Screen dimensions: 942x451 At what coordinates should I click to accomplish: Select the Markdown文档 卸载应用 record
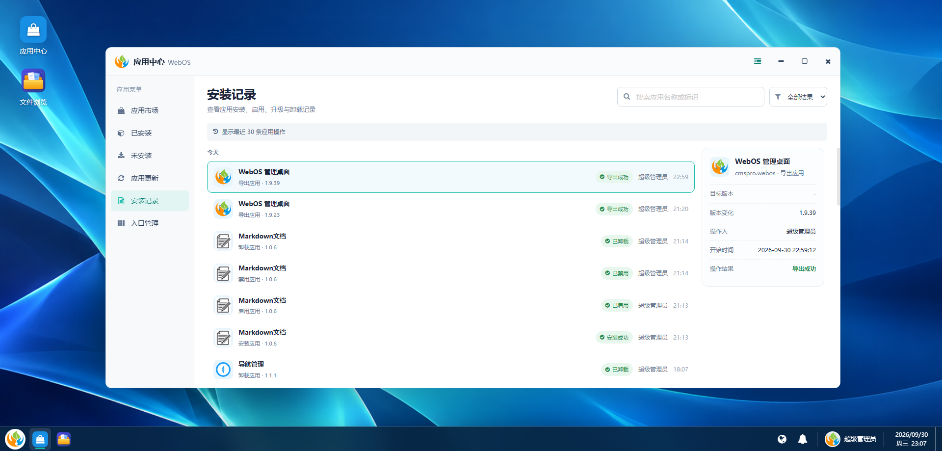(x=451, y=241)
